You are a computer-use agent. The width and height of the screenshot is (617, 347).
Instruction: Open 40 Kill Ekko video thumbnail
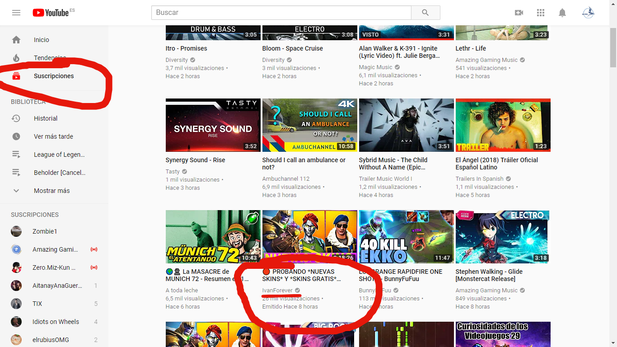pos(407,237)
